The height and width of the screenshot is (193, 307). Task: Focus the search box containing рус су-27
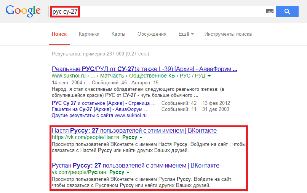click(x=162, y=11)
